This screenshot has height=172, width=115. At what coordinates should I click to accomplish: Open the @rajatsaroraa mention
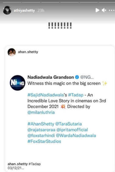(x=41, y=130)
